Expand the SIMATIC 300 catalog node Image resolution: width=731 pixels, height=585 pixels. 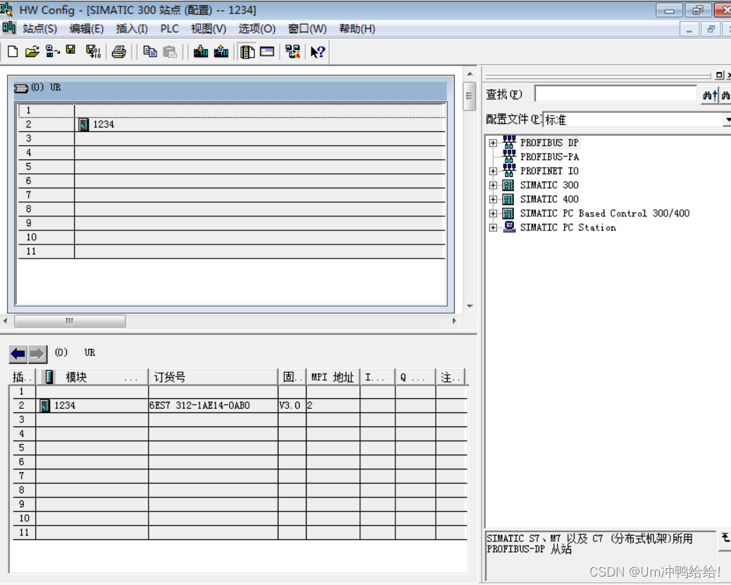493,185
